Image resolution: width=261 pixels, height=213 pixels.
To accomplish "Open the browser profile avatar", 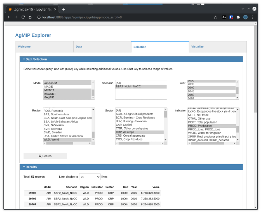I will point(245,17).
